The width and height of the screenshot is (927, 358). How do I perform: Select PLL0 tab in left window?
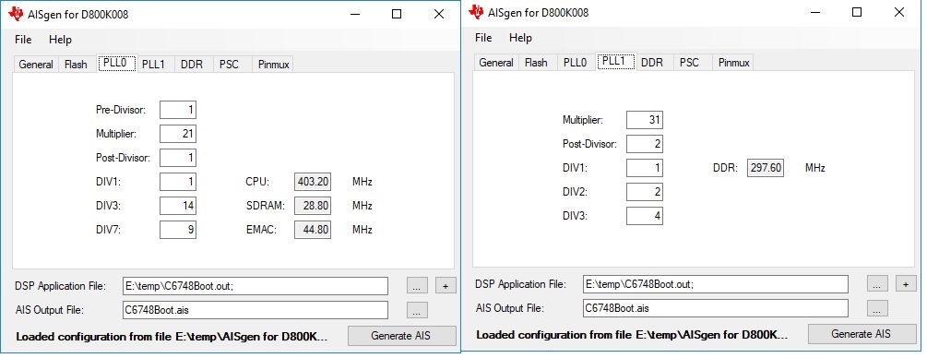tap(117, 64)
